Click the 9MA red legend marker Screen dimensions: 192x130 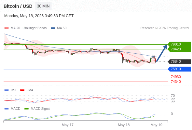(x=22, y=90)
